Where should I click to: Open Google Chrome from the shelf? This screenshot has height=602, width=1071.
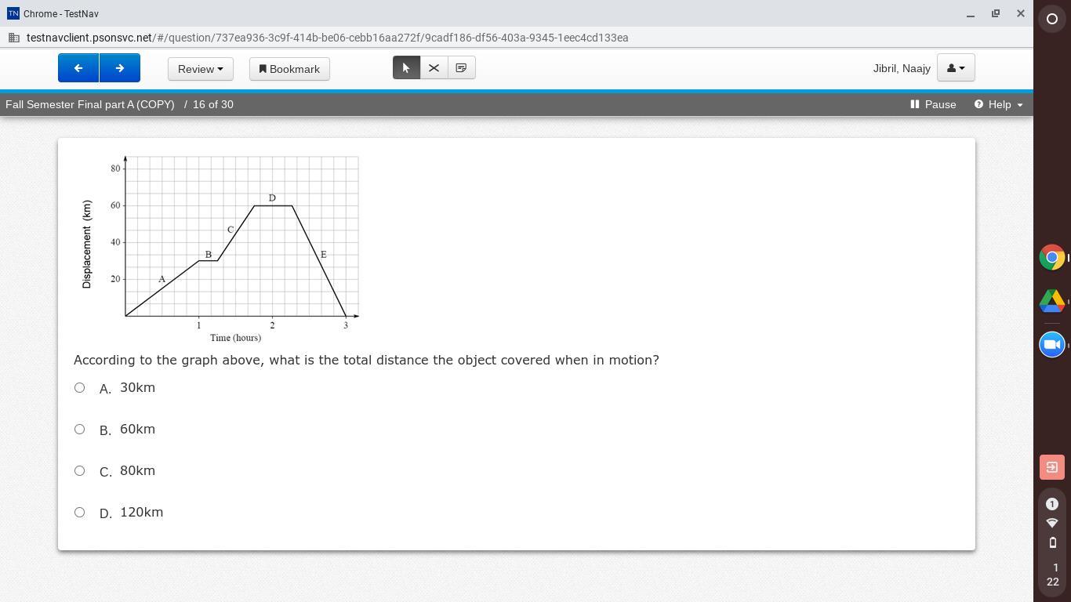click(x=1052, y=257)
